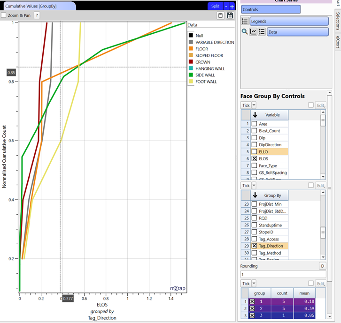Untick the Tag_Direction checkbox
The width and height of the screenshot is (341, 323).
(x=254, y=246)
